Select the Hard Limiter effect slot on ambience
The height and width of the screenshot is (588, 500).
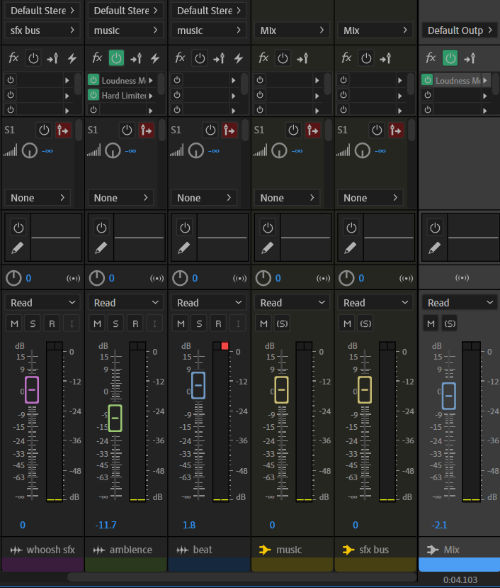pyautogui.click(x=124, y=95)
